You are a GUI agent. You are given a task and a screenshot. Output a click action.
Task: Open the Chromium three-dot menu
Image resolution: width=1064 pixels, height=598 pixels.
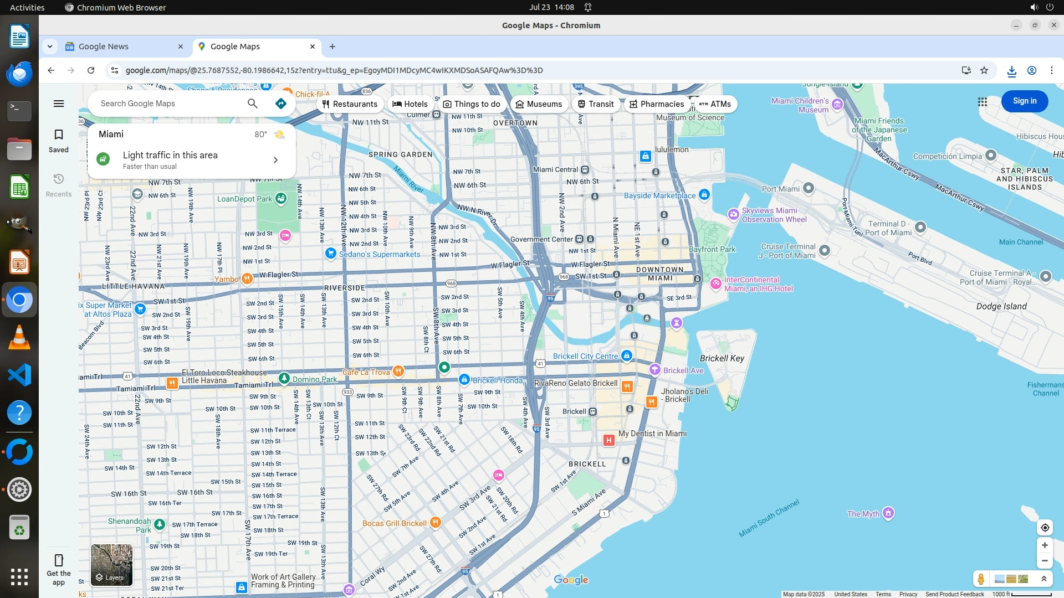(1051, 70)
